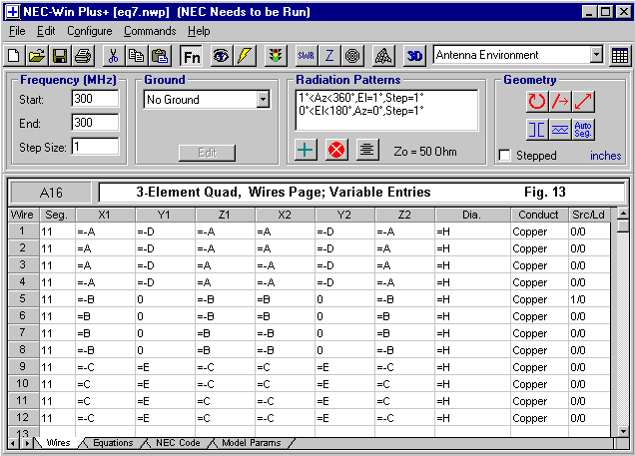
Task: Add a radiation pattern with plus icon
Action: pos(307,150)
